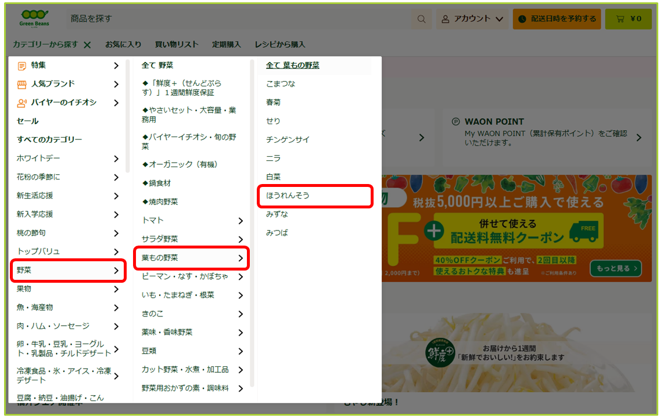This screenshot has height=418, width=660.
Task: Open やさいセット・大容量・業務用 item
Action: [189, 115]
